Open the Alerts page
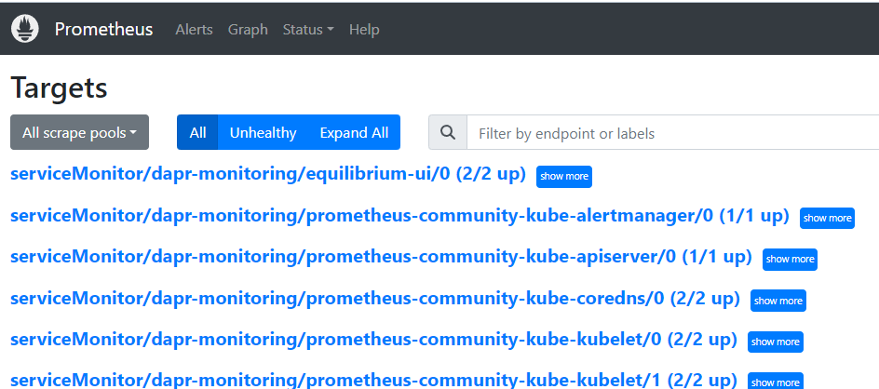879x389 pixels. [x=194, y=29]
